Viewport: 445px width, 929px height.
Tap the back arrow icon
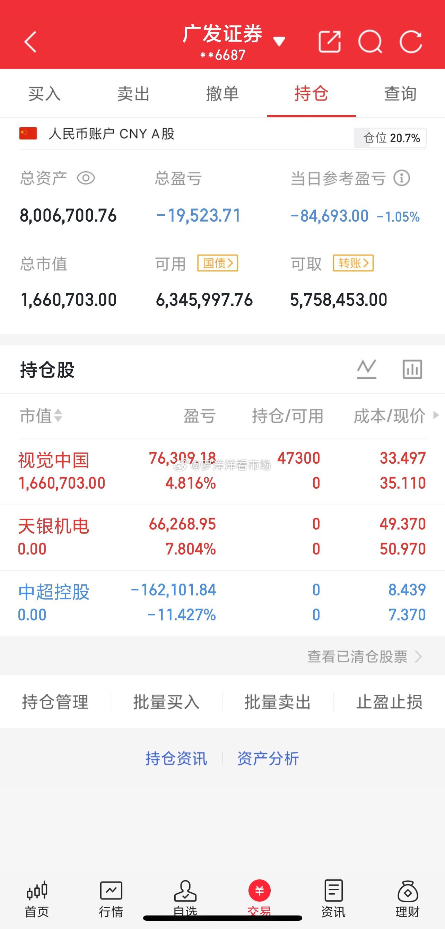(x=30, y=42)
